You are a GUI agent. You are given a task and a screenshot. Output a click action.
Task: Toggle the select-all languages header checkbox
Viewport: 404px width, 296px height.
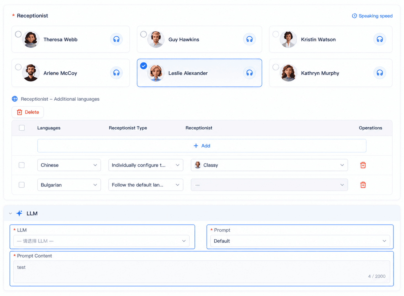point(22,128)
